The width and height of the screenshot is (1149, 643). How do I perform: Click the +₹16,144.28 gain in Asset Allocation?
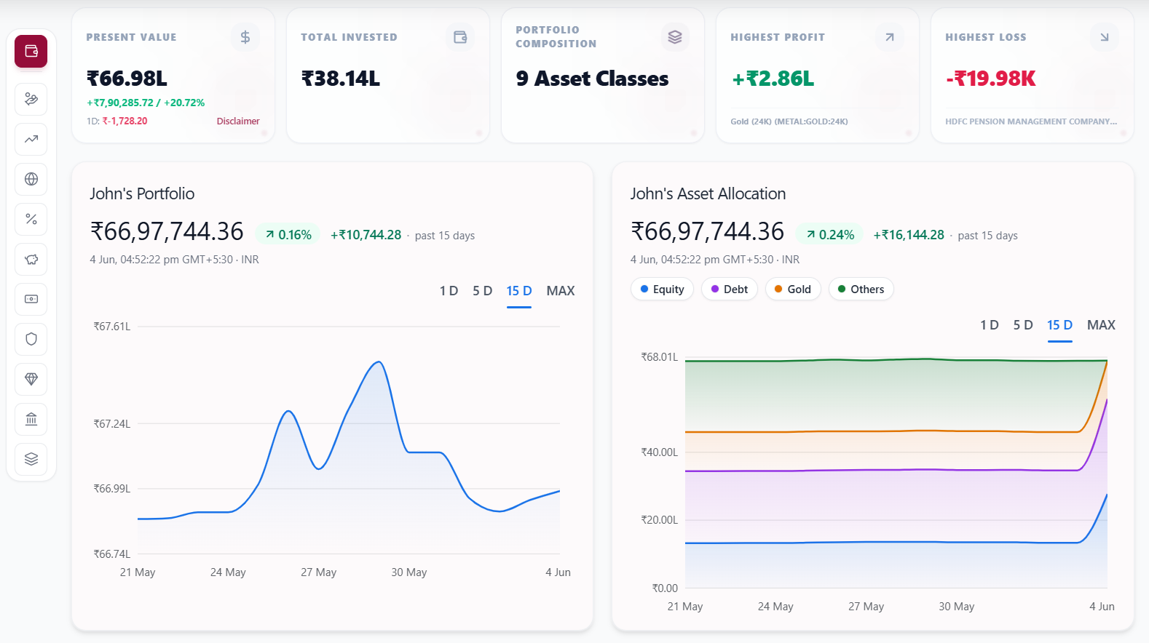[x=909, y=235]
